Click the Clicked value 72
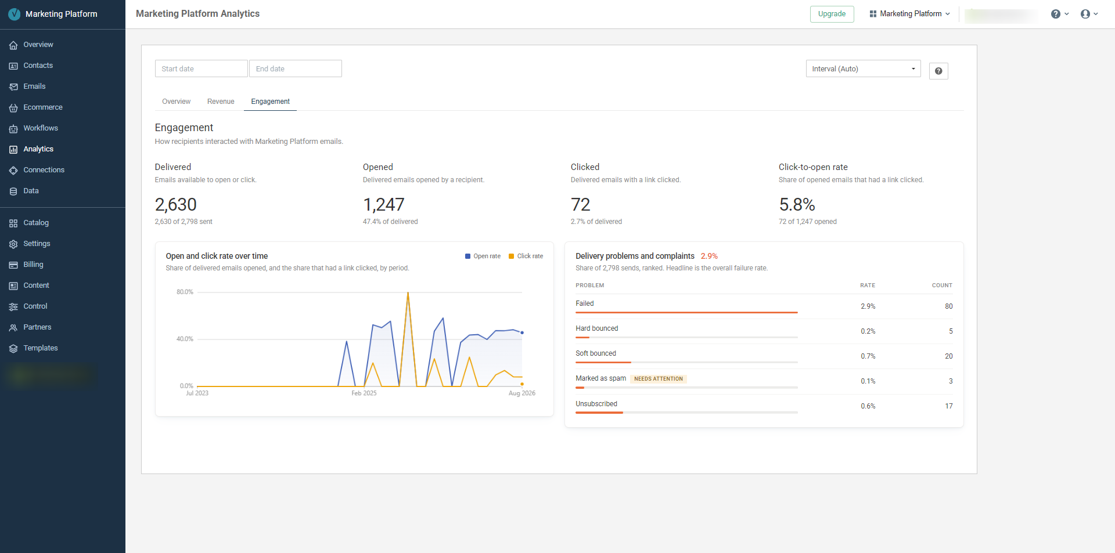Viewport: 1115px width, 553px height. pyautogui.click(x=580, y=204)
